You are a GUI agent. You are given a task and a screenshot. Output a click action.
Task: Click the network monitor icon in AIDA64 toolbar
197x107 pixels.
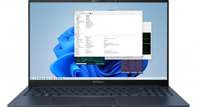coord(83,13)
